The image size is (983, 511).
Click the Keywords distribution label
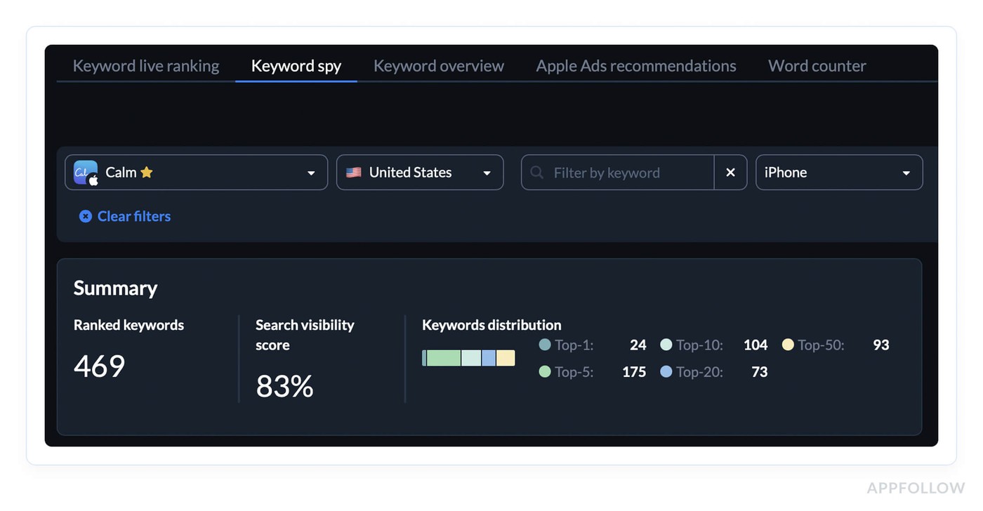[x=491, y=325]
